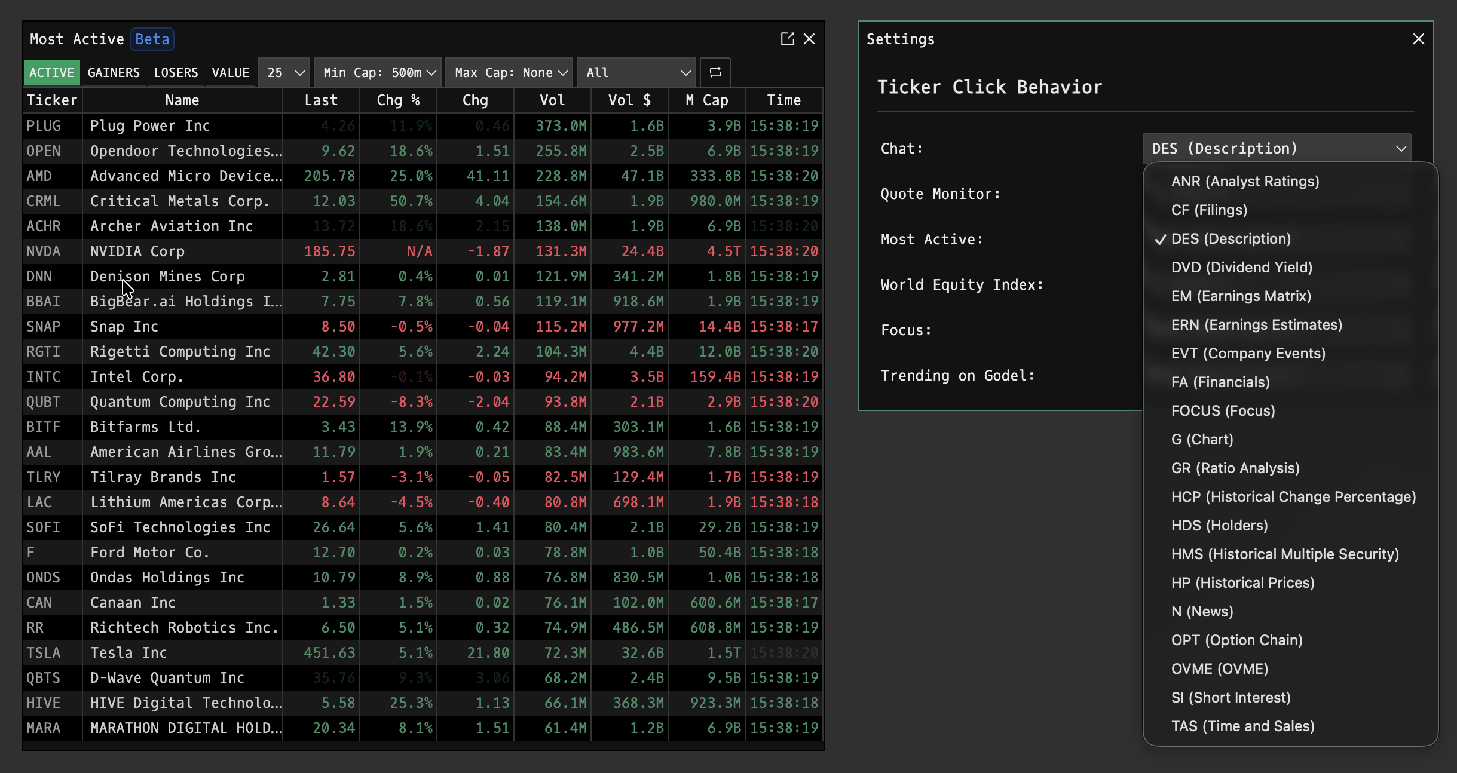Open the 25 row count dropdown

pos(284,72)
